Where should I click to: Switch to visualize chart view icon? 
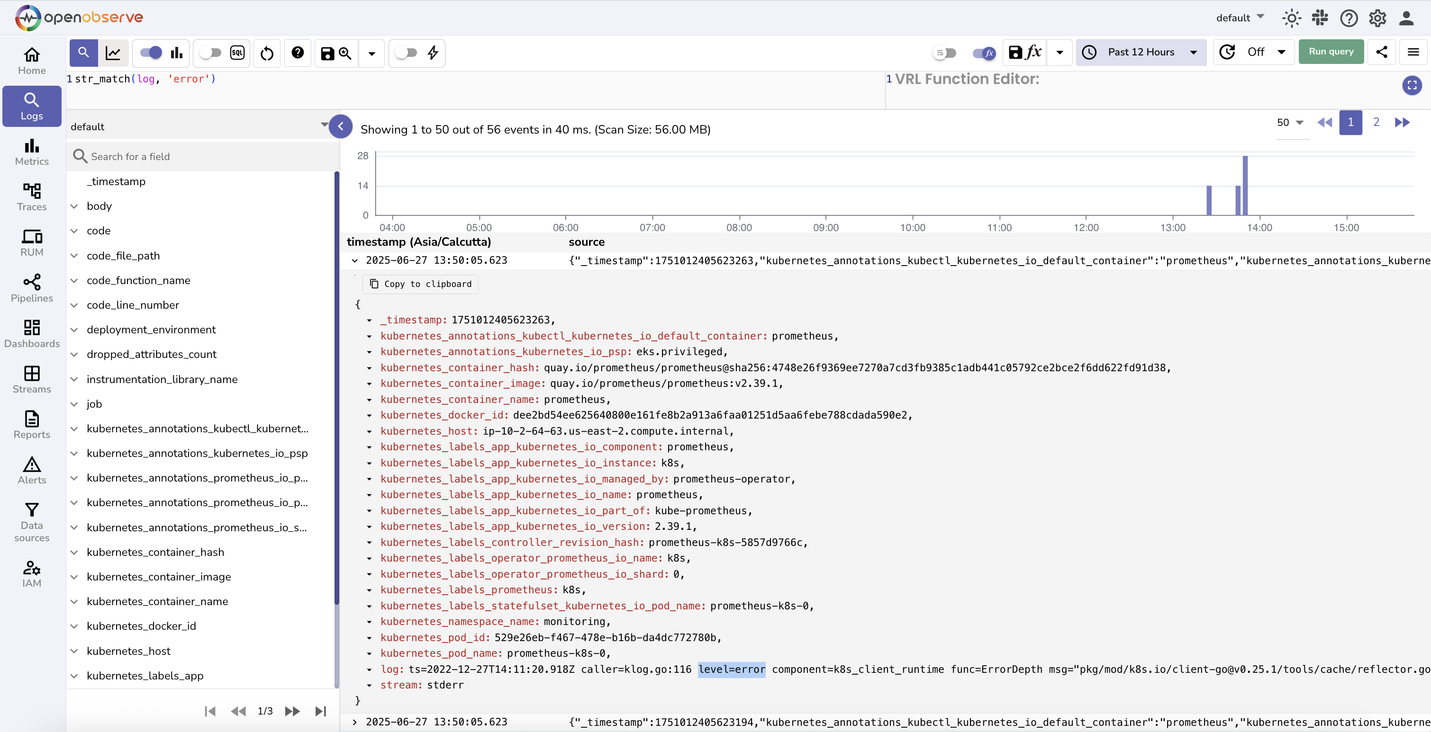113,54
